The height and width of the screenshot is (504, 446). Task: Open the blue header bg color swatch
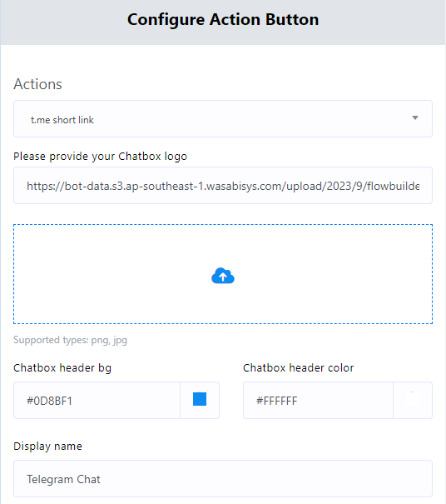coord(200,399)
